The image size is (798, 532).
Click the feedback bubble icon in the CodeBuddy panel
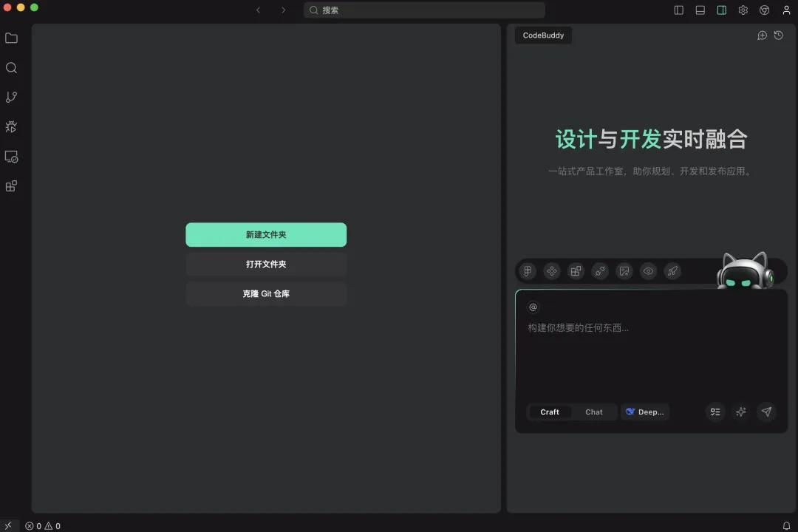click(762, 35)
